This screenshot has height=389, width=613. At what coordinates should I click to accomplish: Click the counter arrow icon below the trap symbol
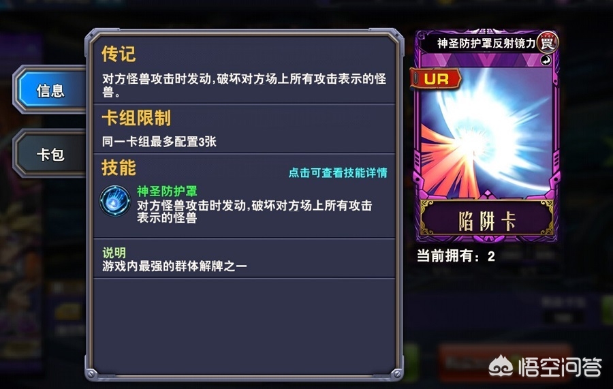tap(546, 61)
